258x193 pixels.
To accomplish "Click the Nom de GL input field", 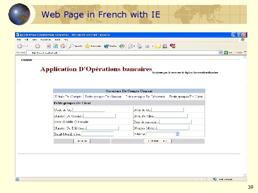I will 167,110.
